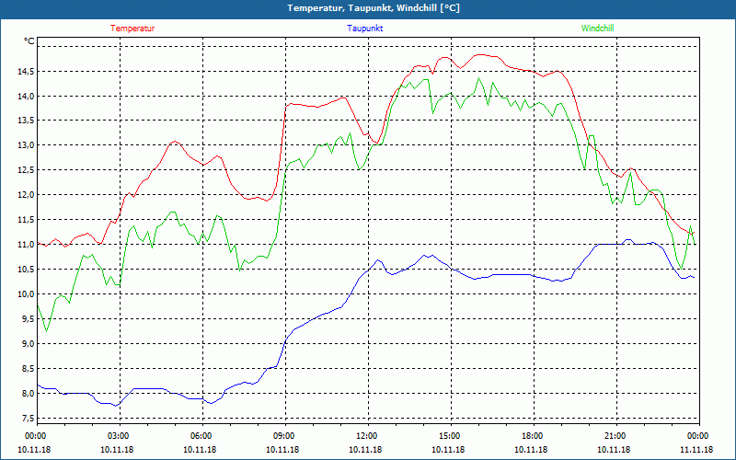Click the 12,5 y-axis value
Screen dimensions: 736x460
coord(27,170)
